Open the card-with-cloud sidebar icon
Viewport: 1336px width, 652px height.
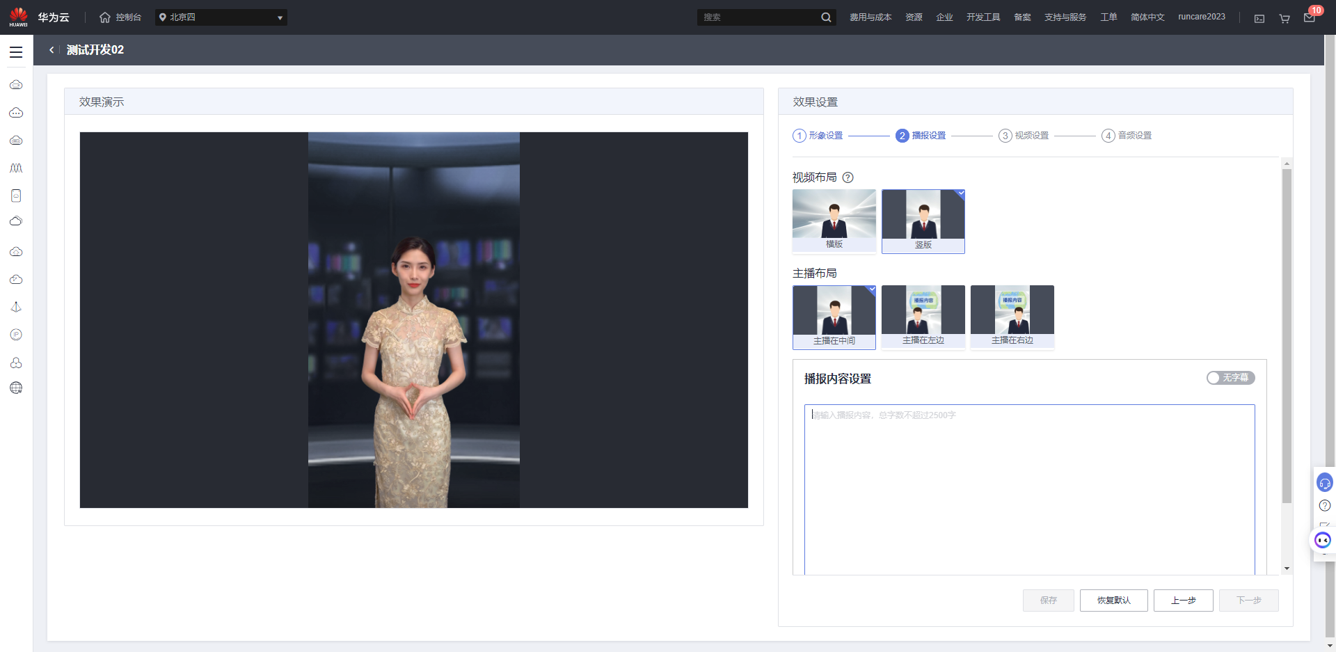[x=16, y=196]
